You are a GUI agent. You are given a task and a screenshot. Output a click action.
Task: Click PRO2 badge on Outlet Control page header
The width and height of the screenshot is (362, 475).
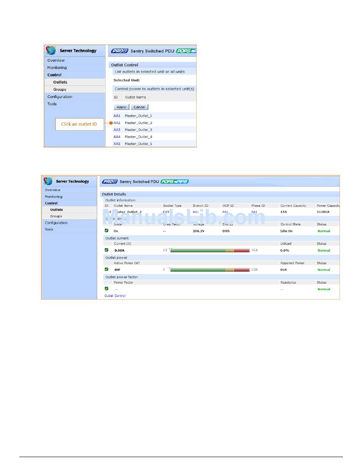tap(119, 51)
